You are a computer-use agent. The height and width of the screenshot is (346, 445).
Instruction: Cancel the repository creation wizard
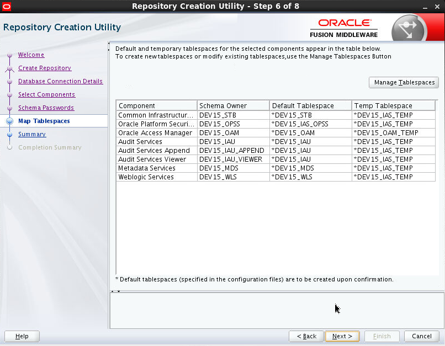point(421,336)
